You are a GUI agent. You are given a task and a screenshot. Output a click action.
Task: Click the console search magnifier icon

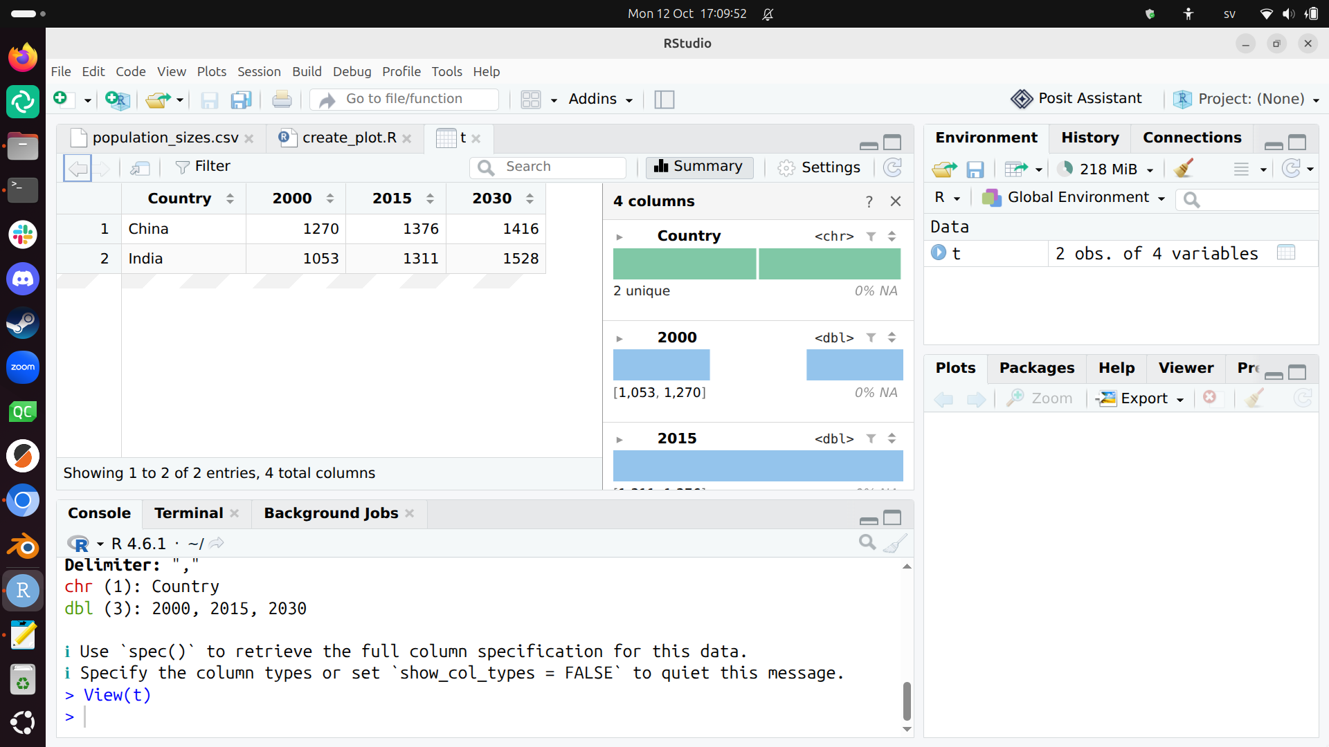(867, 542)
